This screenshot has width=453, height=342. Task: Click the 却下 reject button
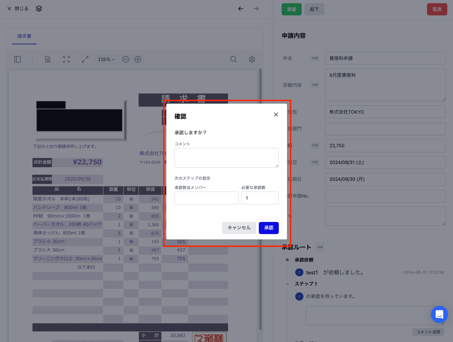click(x=314, y=9)
